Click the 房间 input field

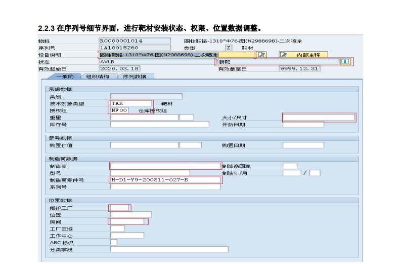[128, 221]
